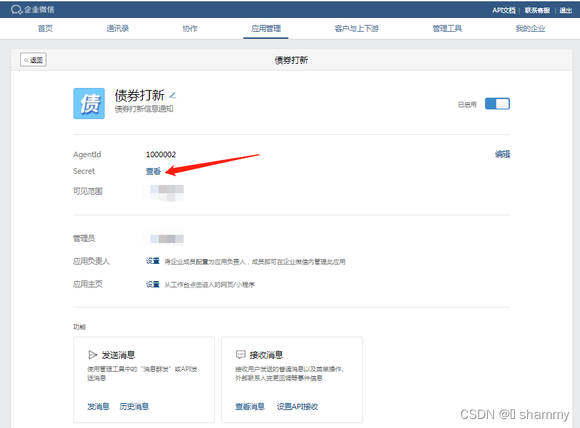Click 设置 for 应用主页
This screenshot has width=580, height=428.
pos(152,284)
